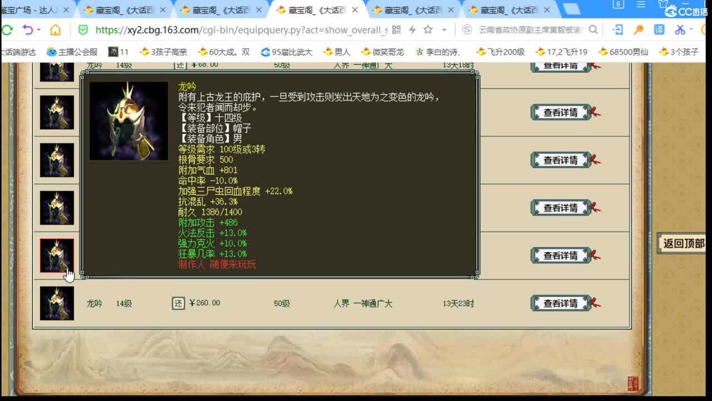
Task: Open 68500男仙 bookmark
Action: (624, 52)
